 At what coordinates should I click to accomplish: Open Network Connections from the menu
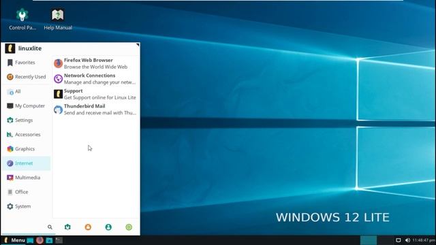[x=95, y=79]
